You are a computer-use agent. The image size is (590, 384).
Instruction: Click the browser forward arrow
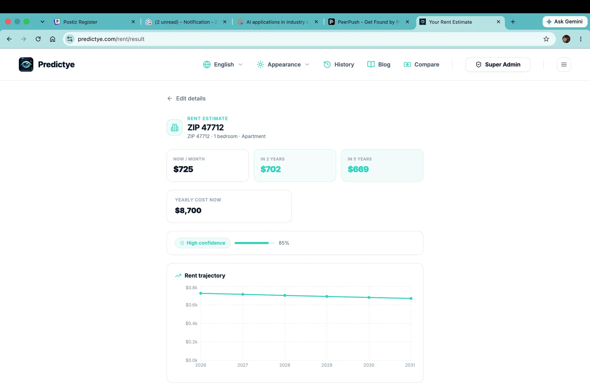[x=24, y=39]
